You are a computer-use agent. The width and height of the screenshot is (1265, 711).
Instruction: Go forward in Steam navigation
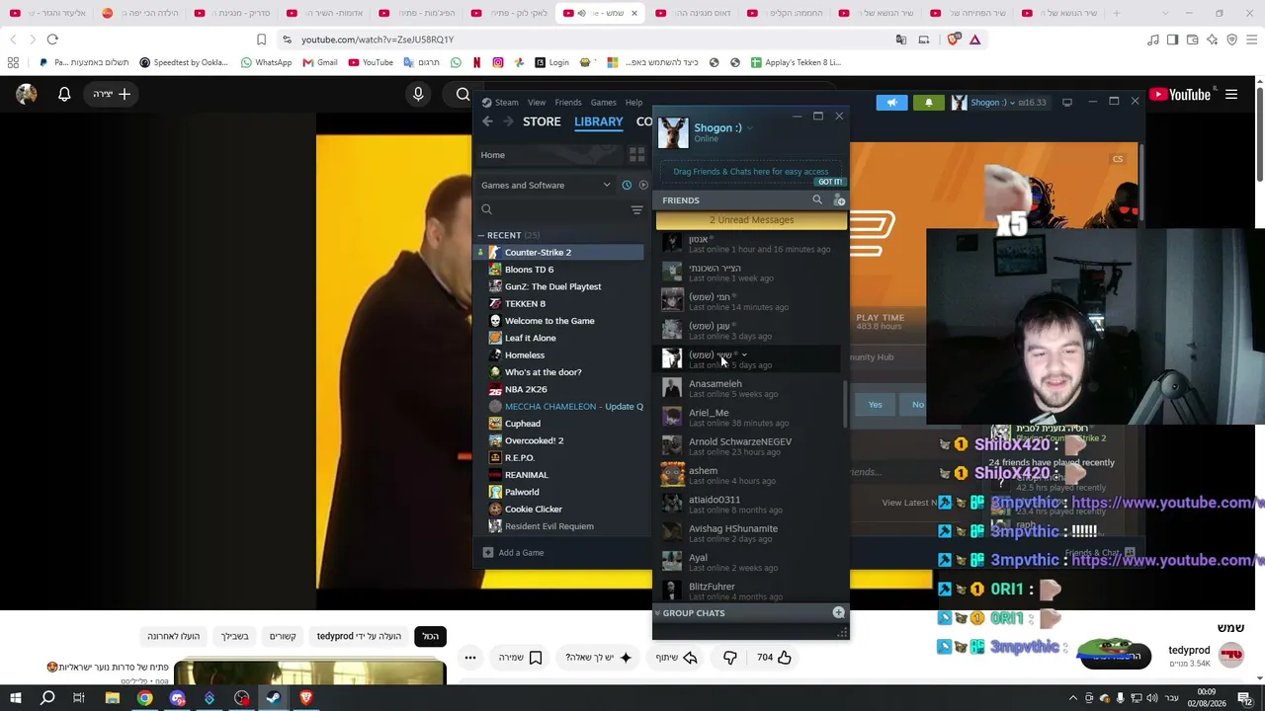pos(508,121)
